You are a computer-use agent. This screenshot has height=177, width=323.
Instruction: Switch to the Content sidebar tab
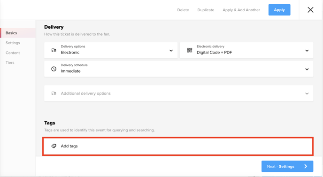point(13,53)
